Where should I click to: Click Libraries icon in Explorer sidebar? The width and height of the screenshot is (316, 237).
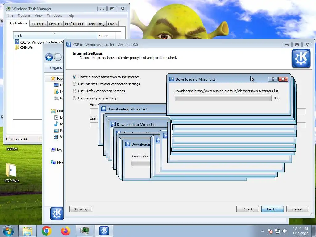point(53,111)
